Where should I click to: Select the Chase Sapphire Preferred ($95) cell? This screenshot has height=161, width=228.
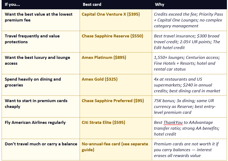(x=116, y=106)
